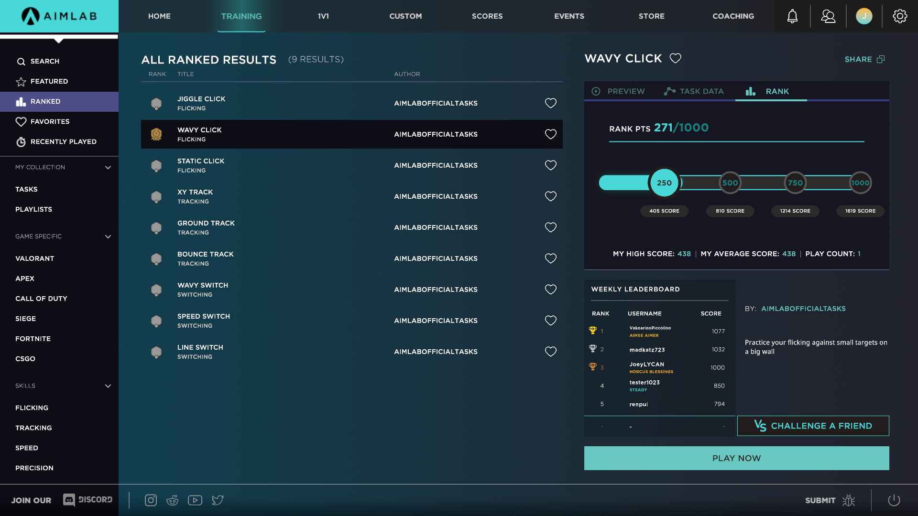Click the 1000 rank milestone marker
Image resolution: width=918 pixels, height=516 pixels.
[x=860, y=183]
